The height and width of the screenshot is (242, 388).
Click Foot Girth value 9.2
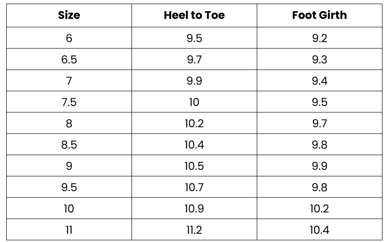(320, 38)
